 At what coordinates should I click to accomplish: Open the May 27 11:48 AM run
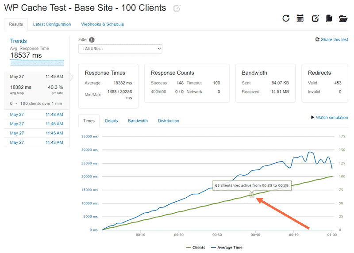point(36,115)
